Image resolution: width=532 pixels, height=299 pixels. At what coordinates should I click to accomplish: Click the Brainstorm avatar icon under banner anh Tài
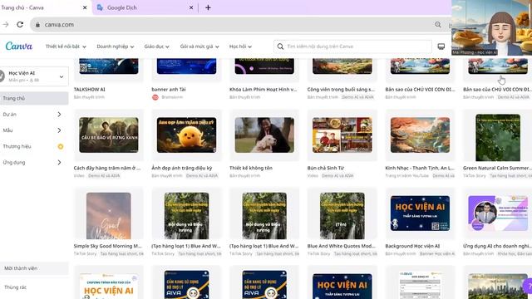[155, 97]
